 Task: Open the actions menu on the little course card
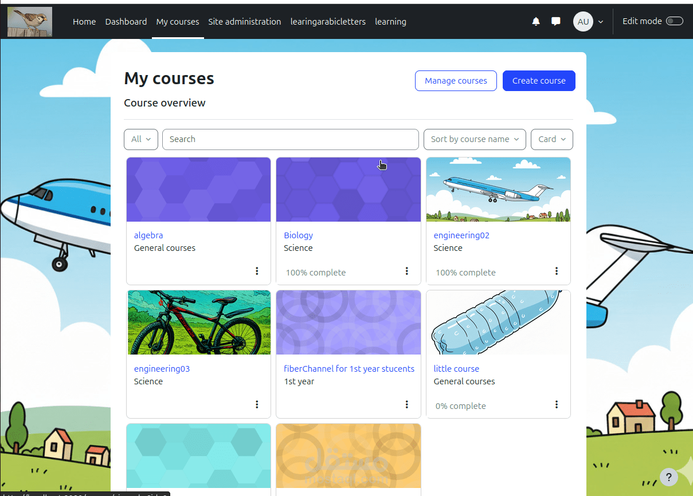[x=557, y=404]
